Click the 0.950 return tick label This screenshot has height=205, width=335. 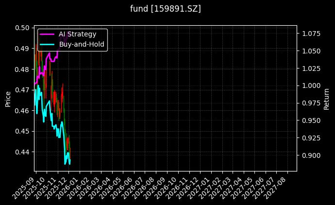tap(311, 120)
